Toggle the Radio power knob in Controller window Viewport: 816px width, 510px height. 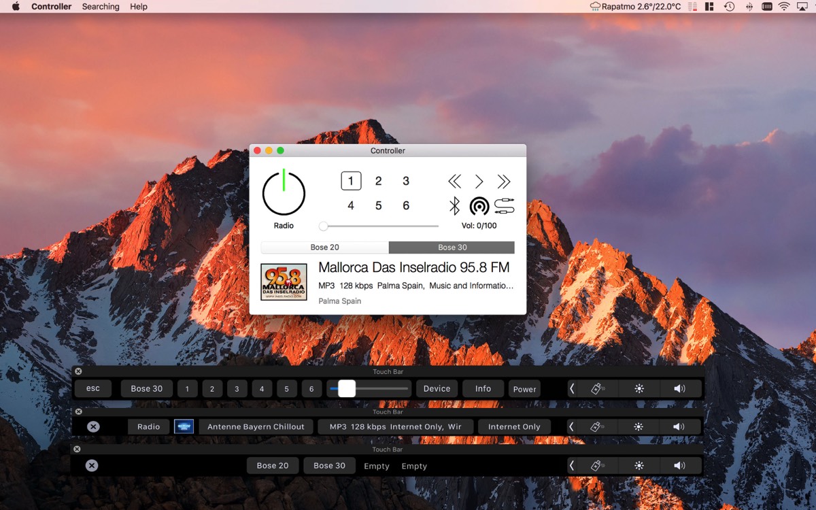click(284, 193)
